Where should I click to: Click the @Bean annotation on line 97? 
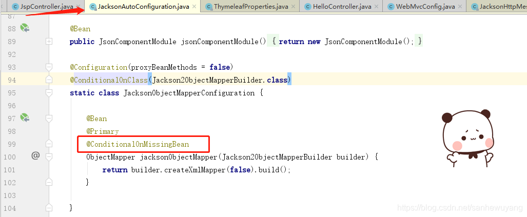tap(97, 119)
